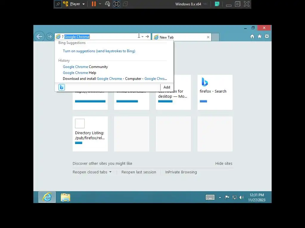This screenshot has height=228, width=305.
Task: Open Action Center flag icon
Action: tap(227, 197)
